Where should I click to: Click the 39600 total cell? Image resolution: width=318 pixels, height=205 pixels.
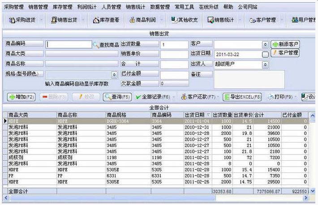pyautogui.click(x=267, y=133)
